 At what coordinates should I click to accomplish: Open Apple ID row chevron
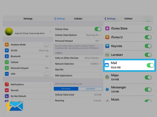(x=51, y=32)
